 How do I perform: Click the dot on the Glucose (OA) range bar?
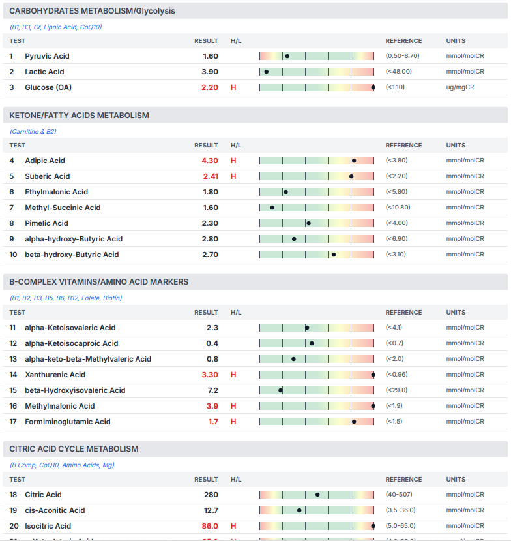click(373, 87)
